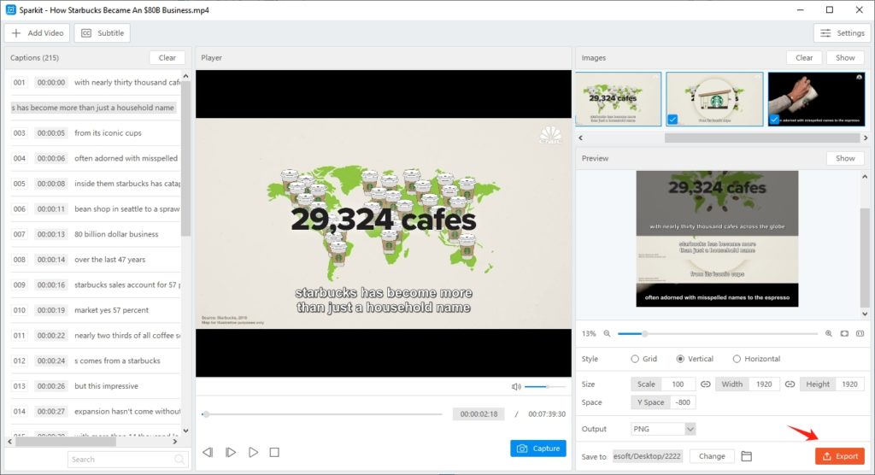Select caption 001 'with nearly thirty thousand'
Image resolution: width=875 pixels, height=475 pixels.
[95, 82]
